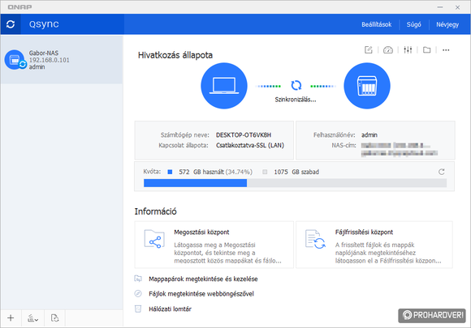The height and width of the screenshot is (328, 471).
Task: Click the Csatlakoztatva-SSL (LAN) status
Action: pyautogui.click(x=250, y=145)
